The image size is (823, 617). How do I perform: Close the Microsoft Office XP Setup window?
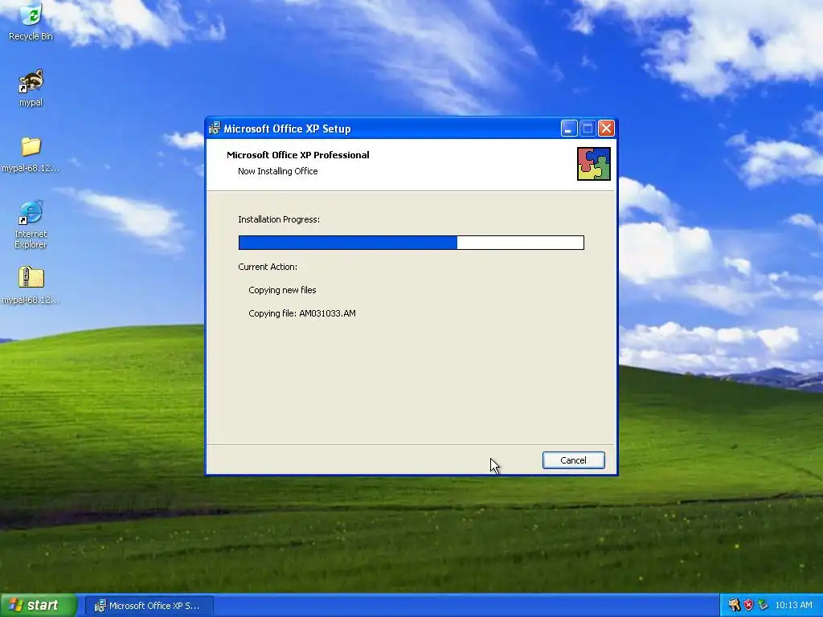point(606,129)
